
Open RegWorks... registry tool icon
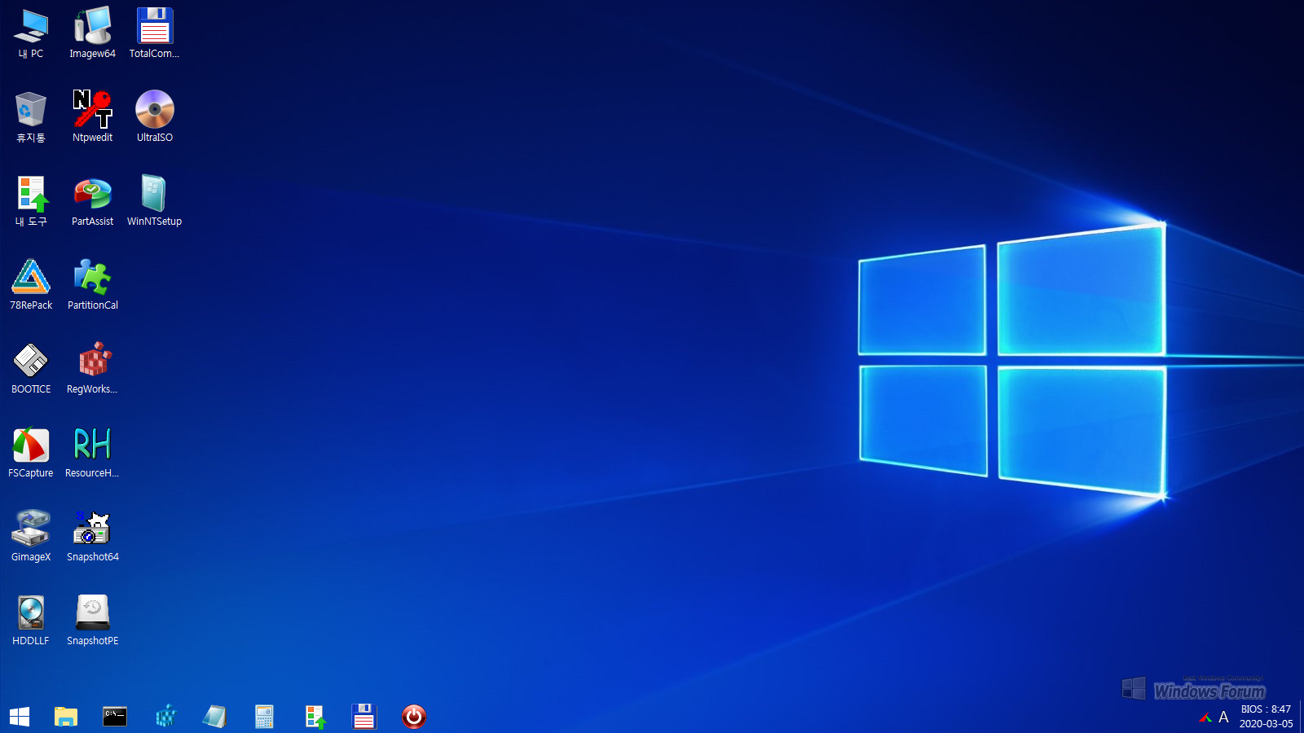[92, 370]
